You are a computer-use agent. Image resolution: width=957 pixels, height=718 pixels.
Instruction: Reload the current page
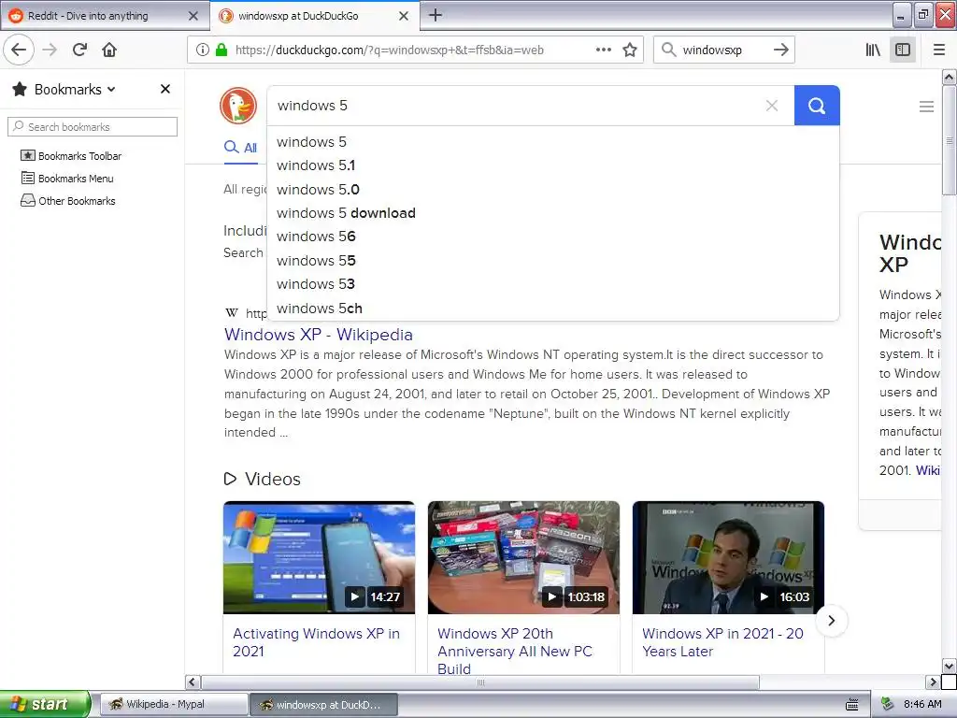click(x=79, y=50)
